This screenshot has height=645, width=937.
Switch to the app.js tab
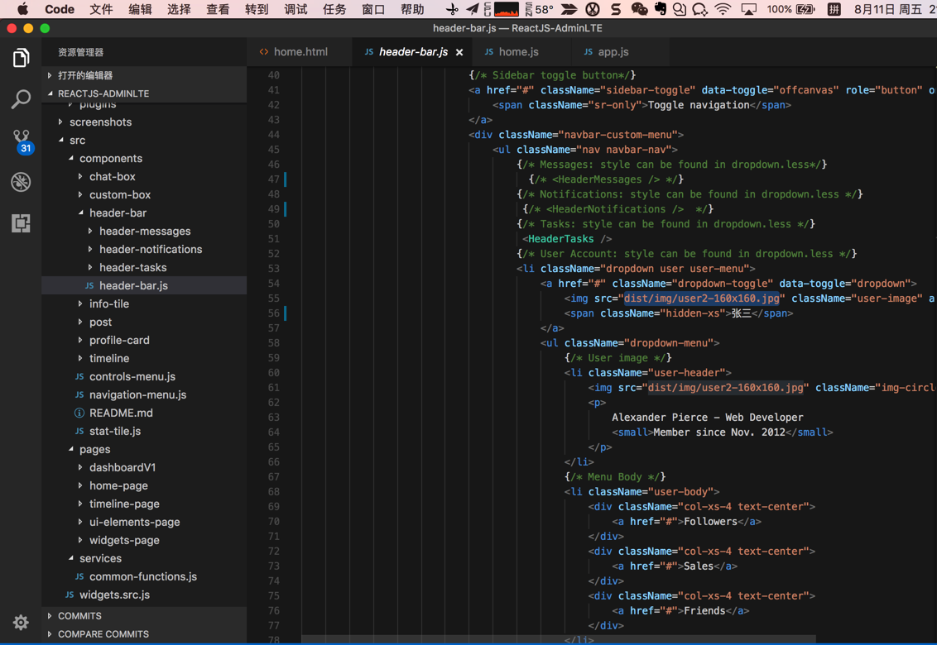[x=613, y=52]
